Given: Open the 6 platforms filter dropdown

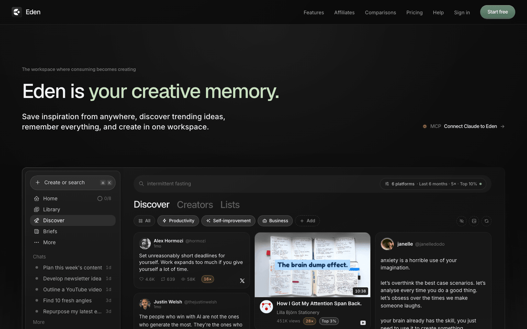Looking at the screenshot, I should [433, 184].
